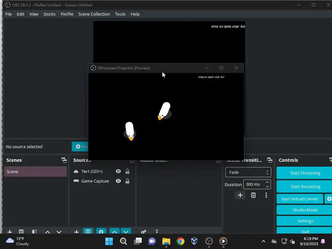Click OBS logo in Windowed Projector title
The image size is (332, 249).
(x=93, y=68)
